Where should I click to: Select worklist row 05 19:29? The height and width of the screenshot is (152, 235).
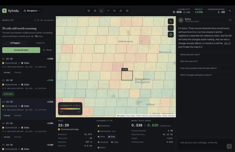click(28, 147)
